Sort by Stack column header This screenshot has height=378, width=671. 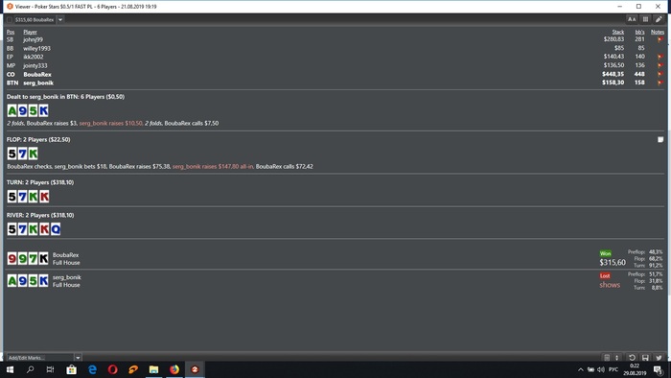pyautogui.click(x=618, y=32)
